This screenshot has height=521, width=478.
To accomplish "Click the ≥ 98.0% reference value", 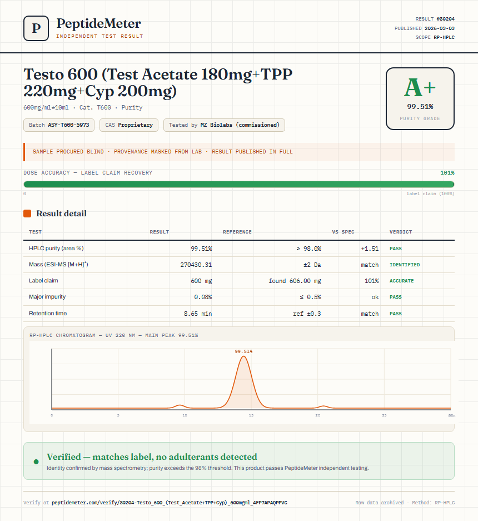I will click(308, 249).
